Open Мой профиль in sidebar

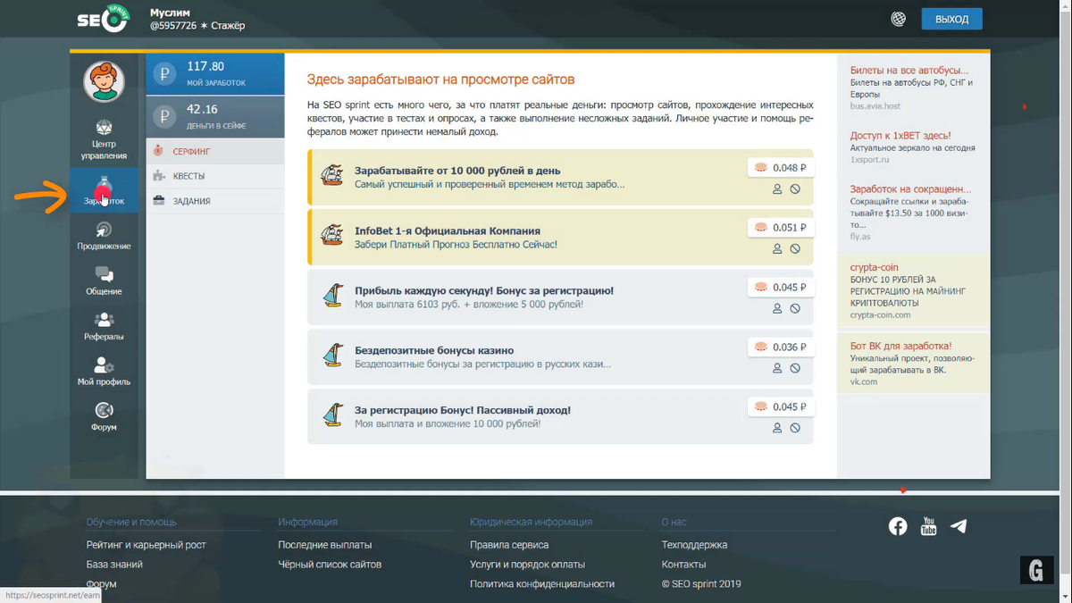[x=104, y=372]
